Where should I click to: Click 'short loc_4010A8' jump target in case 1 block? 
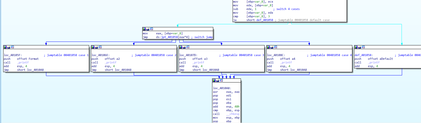coord(30,70)
